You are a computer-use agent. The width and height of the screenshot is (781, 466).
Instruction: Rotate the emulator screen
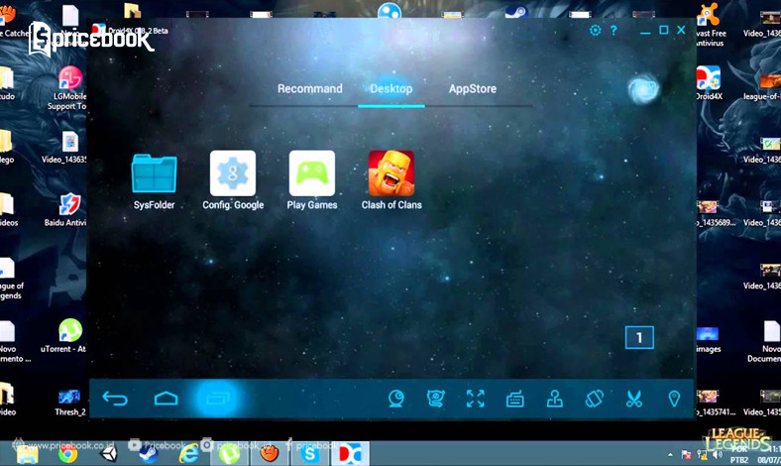pyautogui.click(x=595, y=399)
